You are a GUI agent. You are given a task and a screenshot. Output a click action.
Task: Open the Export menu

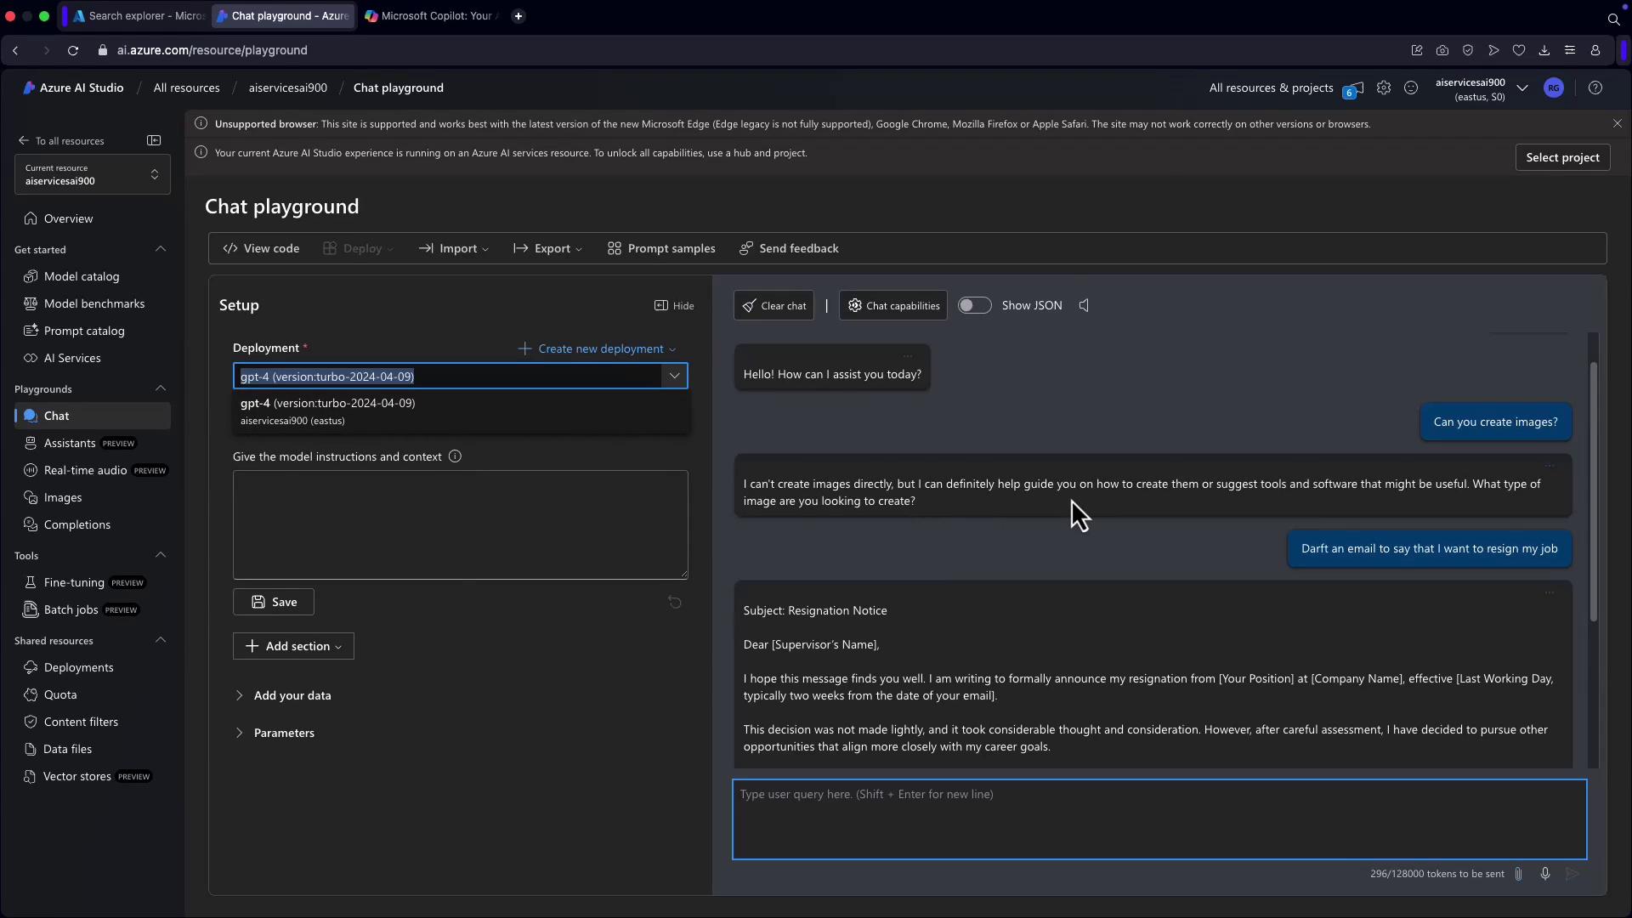548,248
